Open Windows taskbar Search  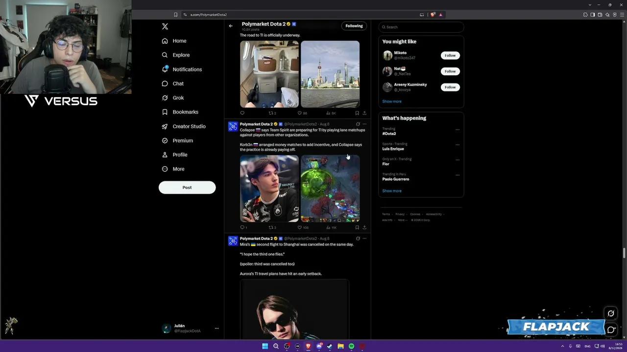pyautogui.click(x=276, y=346)
